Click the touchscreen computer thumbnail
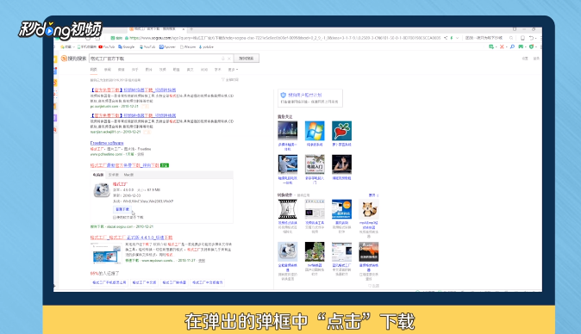Screen dimensions: 581x334 (x=288, y=164)
